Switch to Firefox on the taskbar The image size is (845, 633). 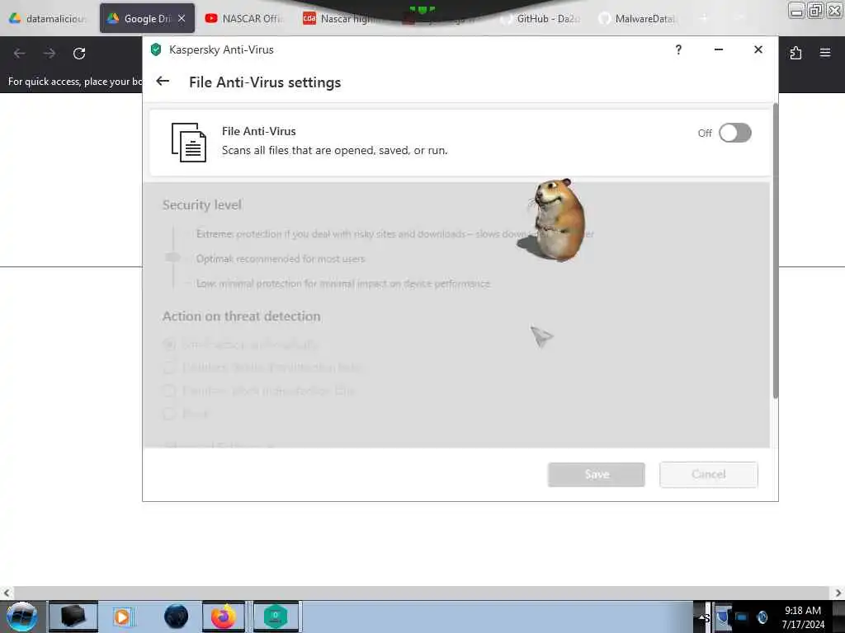[x=223, y=617]
